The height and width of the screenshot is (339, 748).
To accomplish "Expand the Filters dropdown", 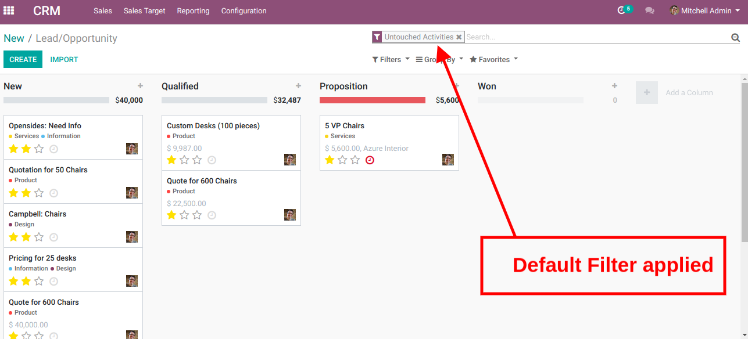I will click(x=391, y=59).
